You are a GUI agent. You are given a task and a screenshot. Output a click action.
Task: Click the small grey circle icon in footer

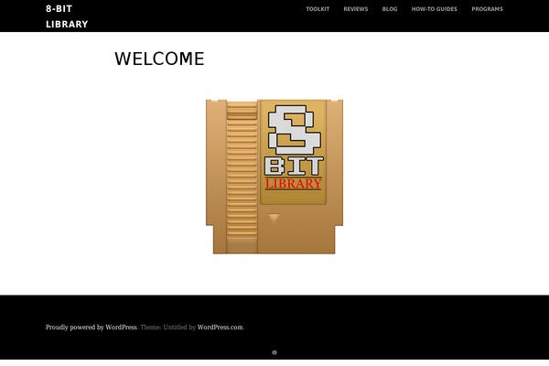(x=274, y=352)
